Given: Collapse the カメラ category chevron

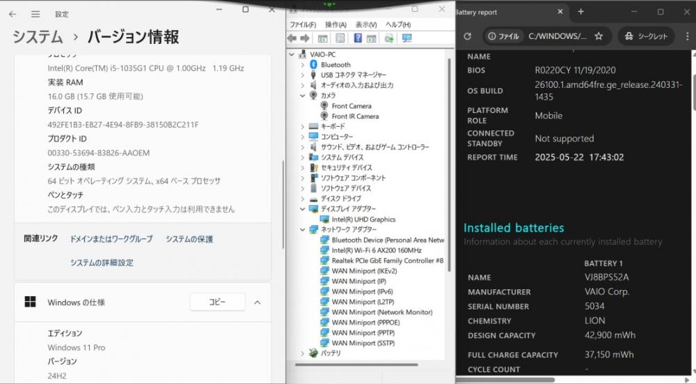Looking at the screenshot, I should tap(303, 95).
